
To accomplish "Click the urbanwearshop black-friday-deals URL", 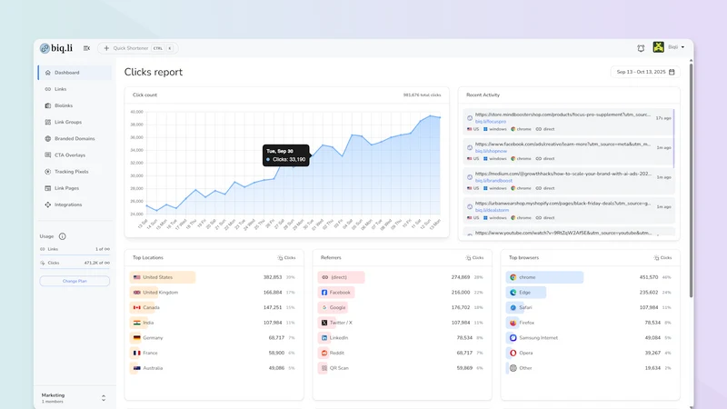I will click(563, 203).
